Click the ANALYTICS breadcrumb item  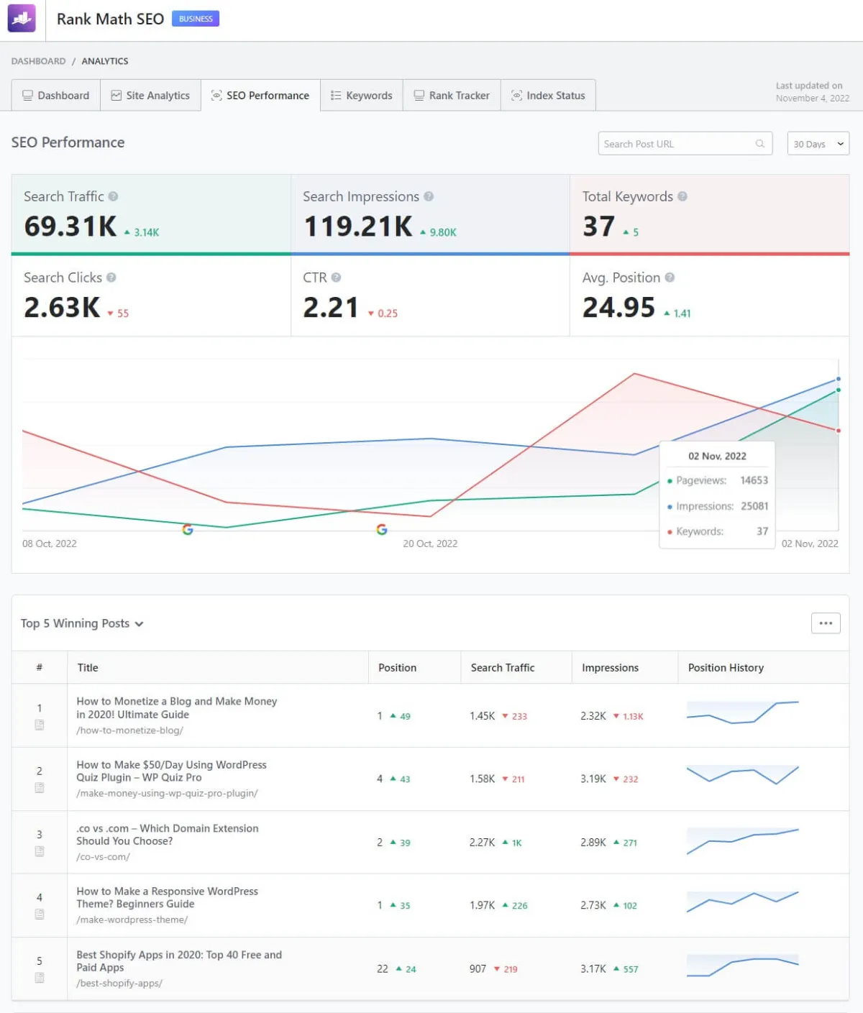point(105,61)
